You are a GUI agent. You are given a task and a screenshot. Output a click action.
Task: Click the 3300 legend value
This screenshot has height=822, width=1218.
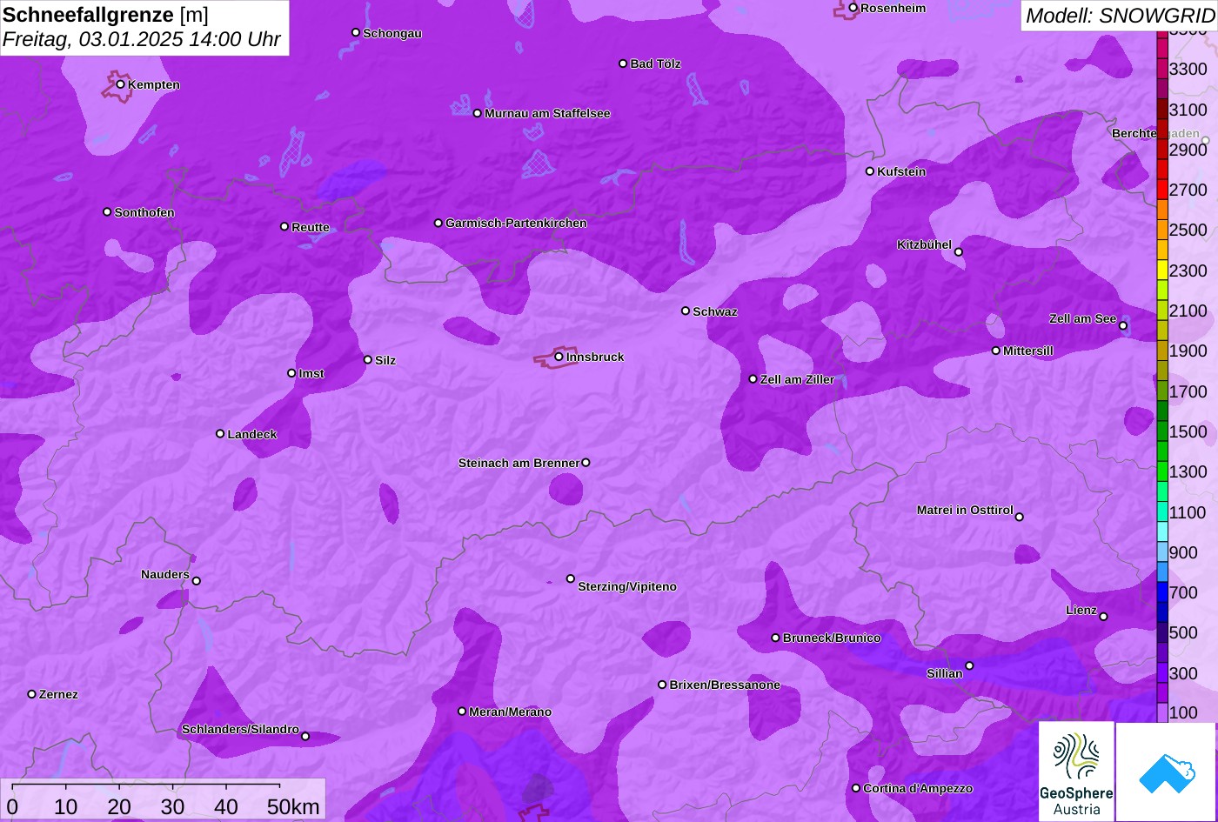coord(1188,69)
